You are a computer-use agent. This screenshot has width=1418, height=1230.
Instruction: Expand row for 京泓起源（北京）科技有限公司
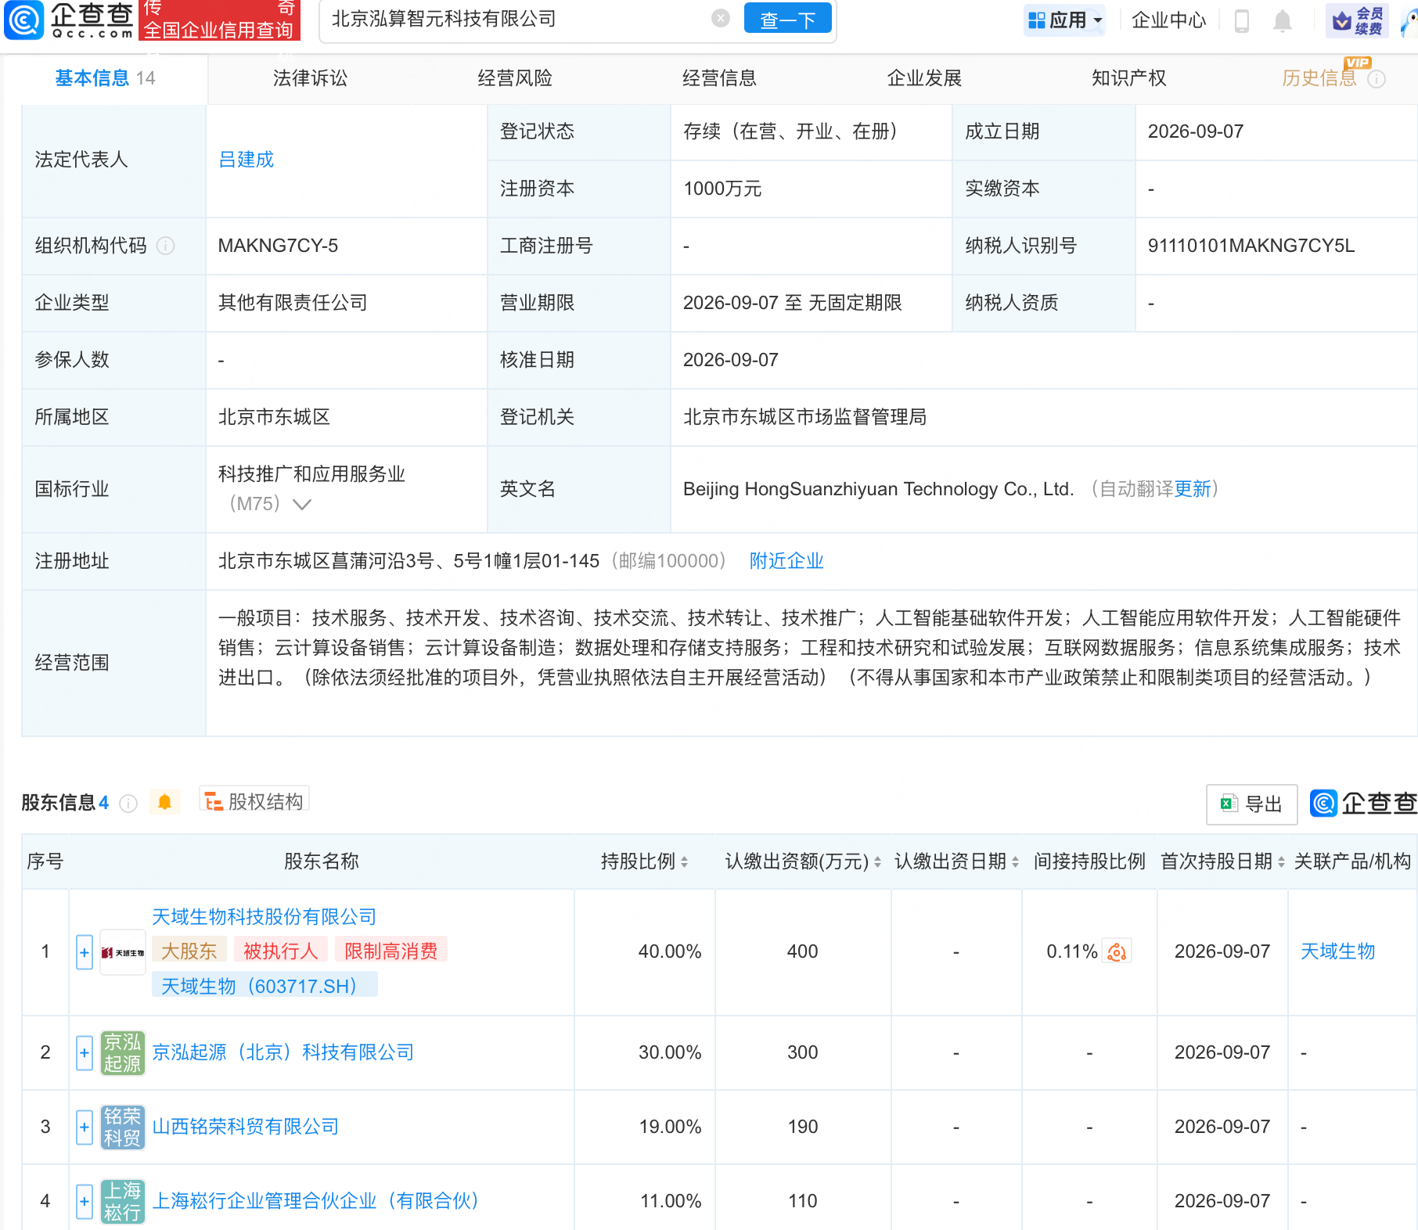[85, 1053]
